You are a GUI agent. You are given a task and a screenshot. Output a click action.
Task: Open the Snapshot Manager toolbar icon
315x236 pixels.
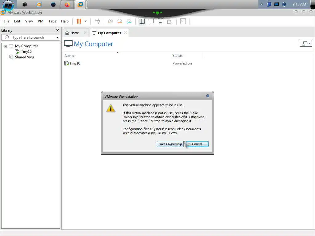(129, 21)
